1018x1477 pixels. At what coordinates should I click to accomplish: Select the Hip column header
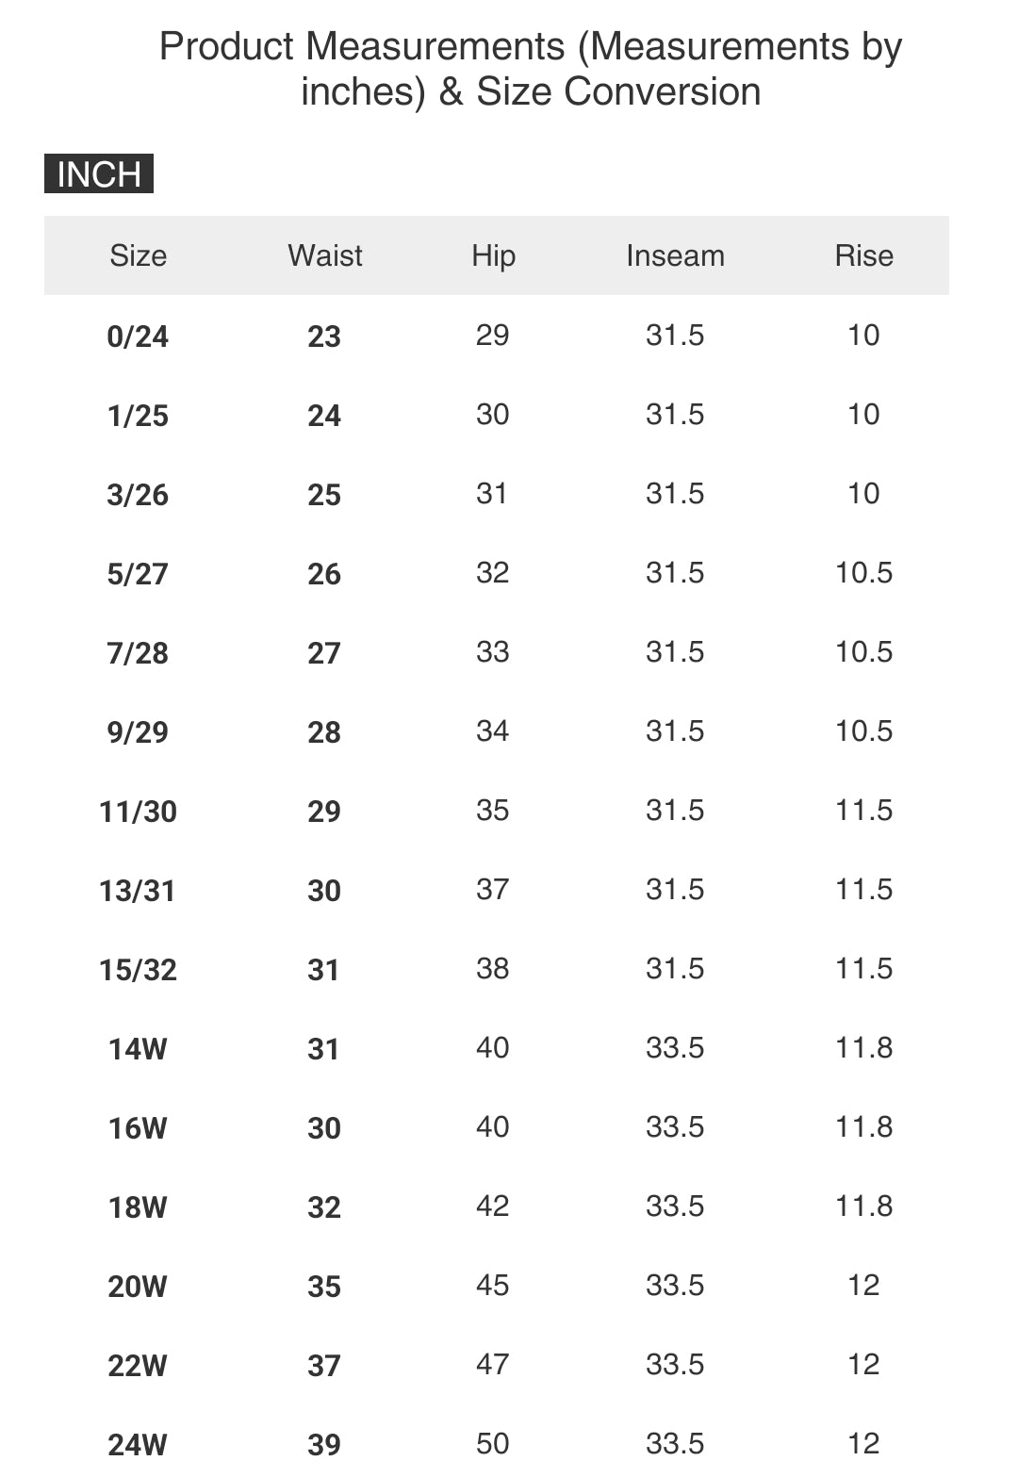coord(493,255)
